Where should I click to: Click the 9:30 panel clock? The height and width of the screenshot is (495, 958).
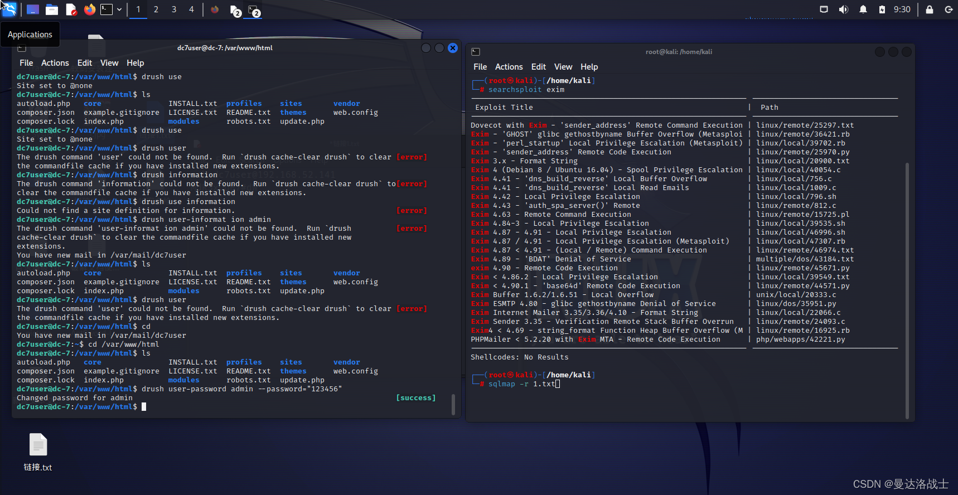[x=902, y=9]
